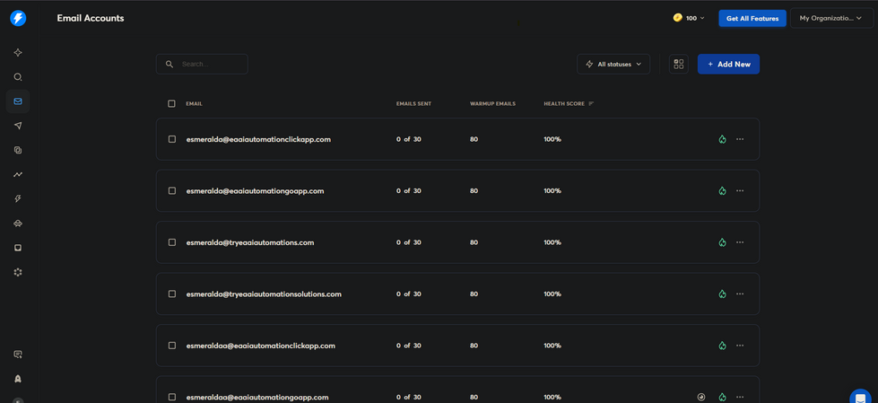Select all email accounts header checkbox
This screenshot has width=878, height=403.
click(172, 104)
